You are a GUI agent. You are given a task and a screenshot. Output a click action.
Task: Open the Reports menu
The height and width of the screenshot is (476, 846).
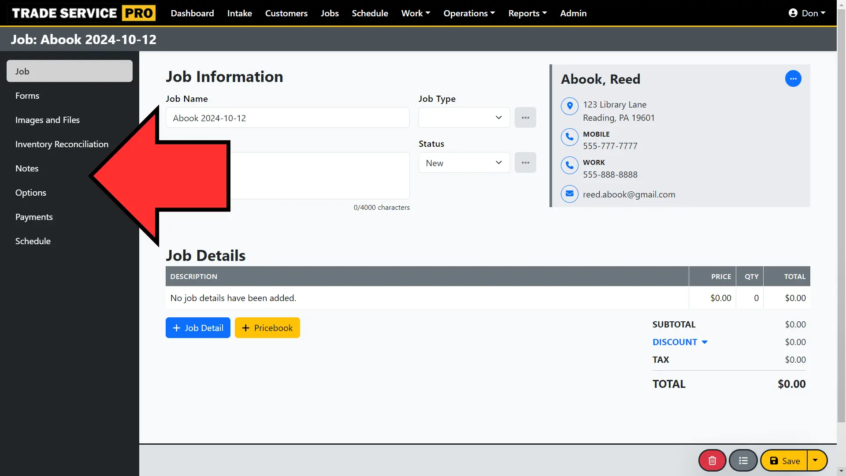click(527, 13)
